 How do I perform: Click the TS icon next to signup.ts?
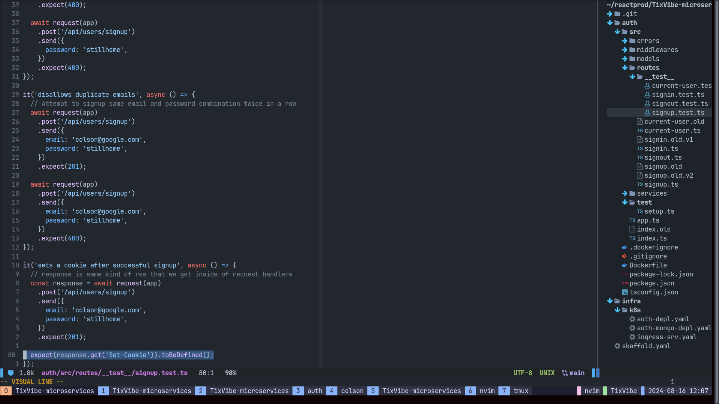640,184
